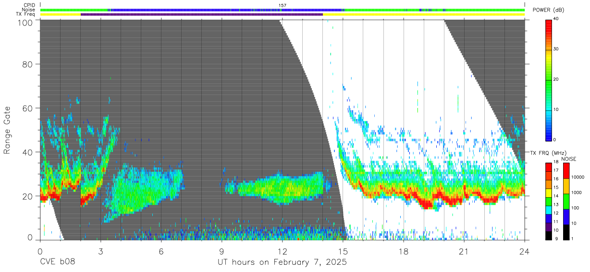This screenshot has width=590, height=272.
Task: Click the CVE b08 radar label
Action: (57, 262)
